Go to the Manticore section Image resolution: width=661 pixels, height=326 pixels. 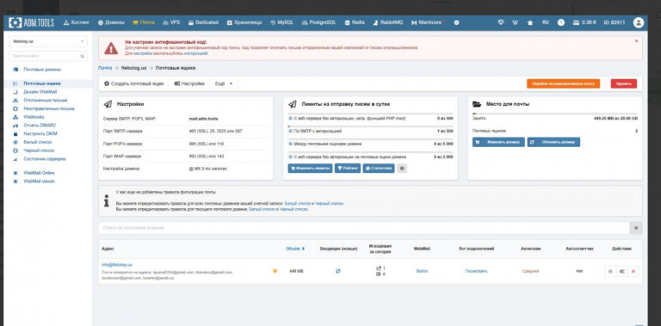coord(428,22)
